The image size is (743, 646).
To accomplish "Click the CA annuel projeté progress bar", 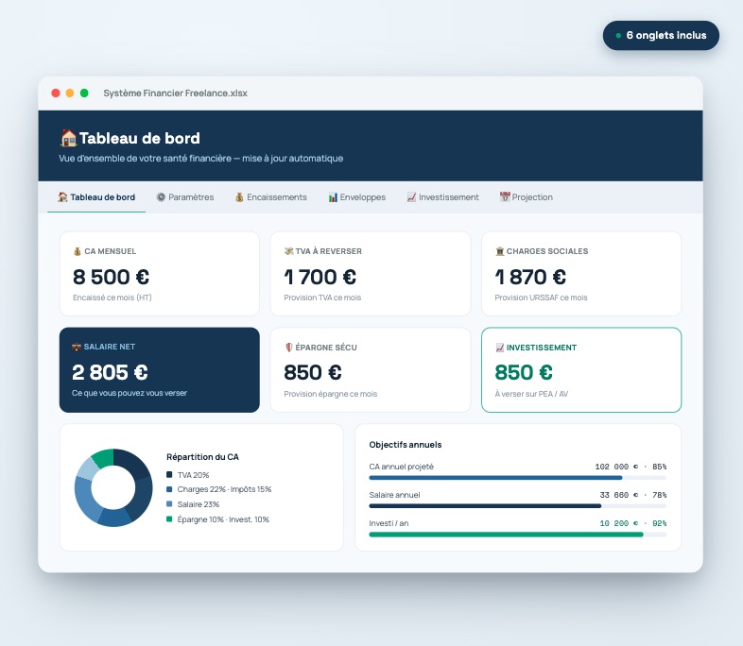I will (x=517, y=478).
